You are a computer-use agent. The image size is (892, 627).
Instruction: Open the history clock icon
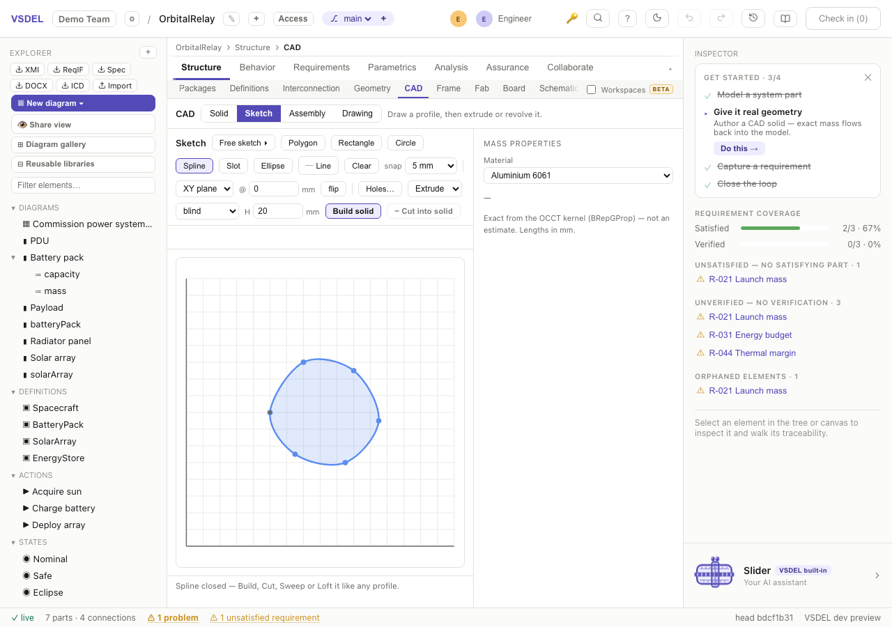click(x=753, y=18)
